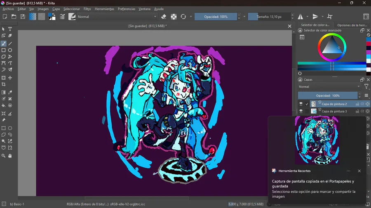This screenshot has height=208, width=371.
Task: Check the Capa de pintura 3 checkbox
Action: [307, 111]
